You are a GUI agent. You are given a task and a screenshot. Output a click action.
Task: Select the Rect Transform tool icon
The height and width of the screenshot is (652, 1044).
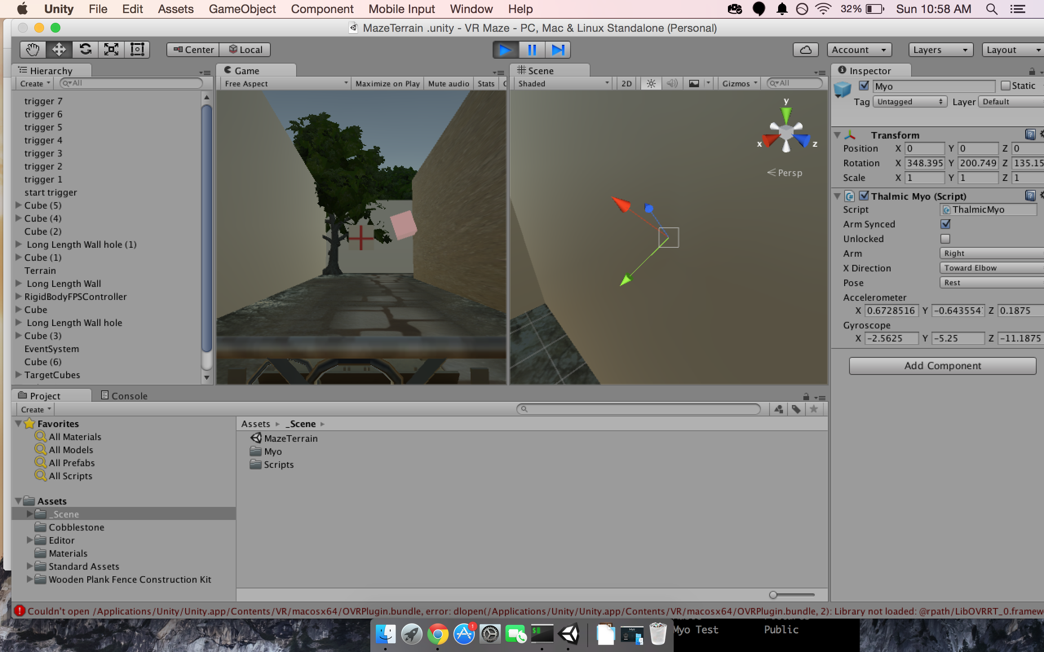137,50
